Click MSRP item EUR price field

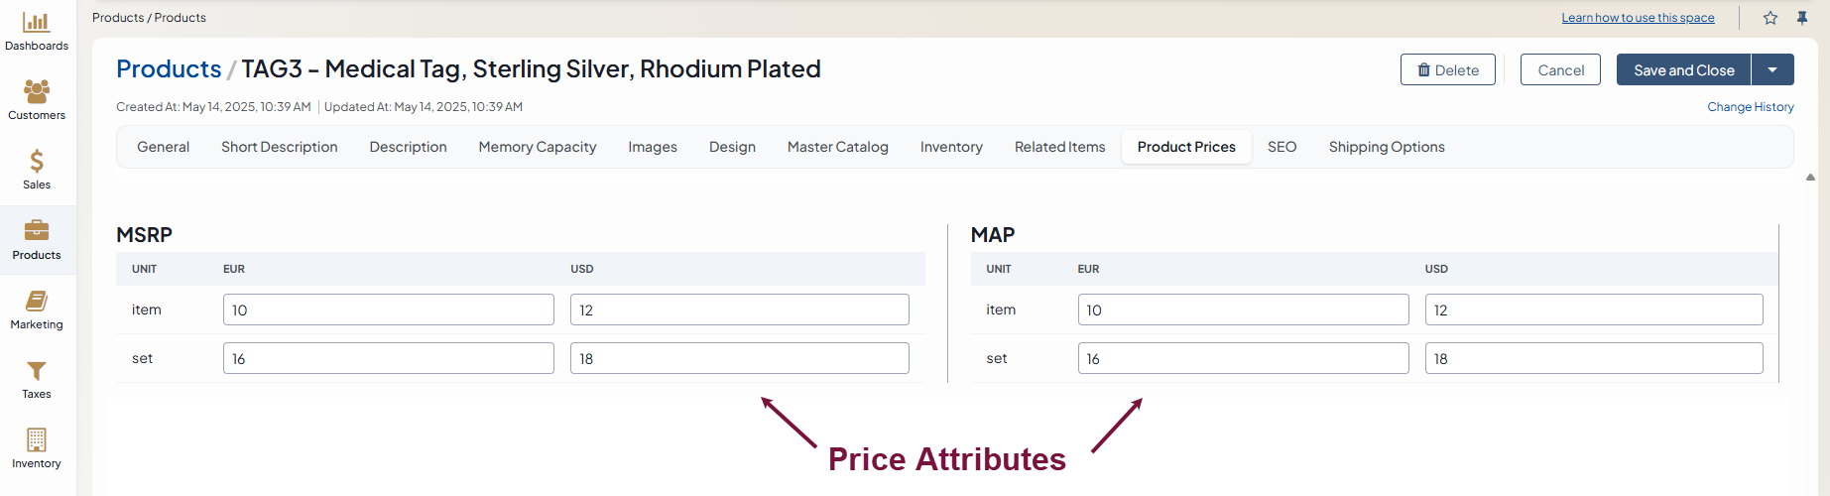click(388, 310)
